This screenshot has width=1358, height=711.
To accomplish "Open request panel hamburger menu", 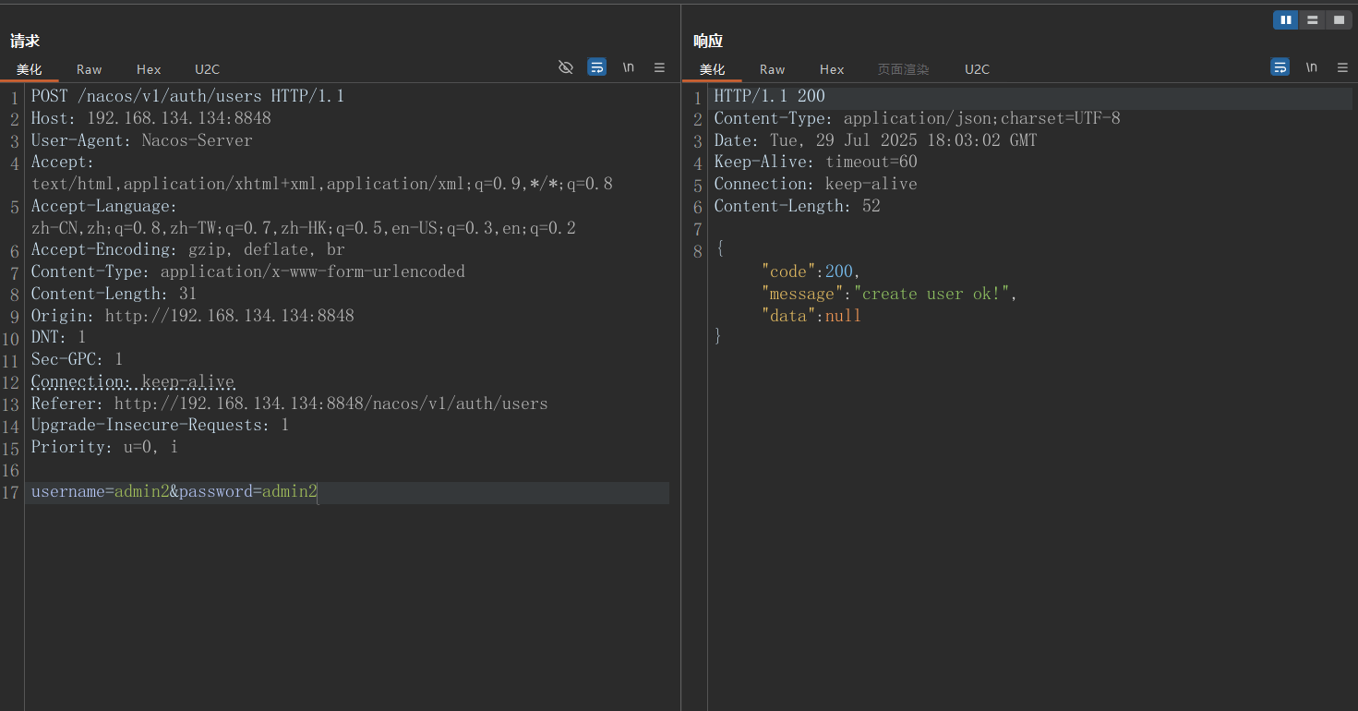I will pos(659,67).
